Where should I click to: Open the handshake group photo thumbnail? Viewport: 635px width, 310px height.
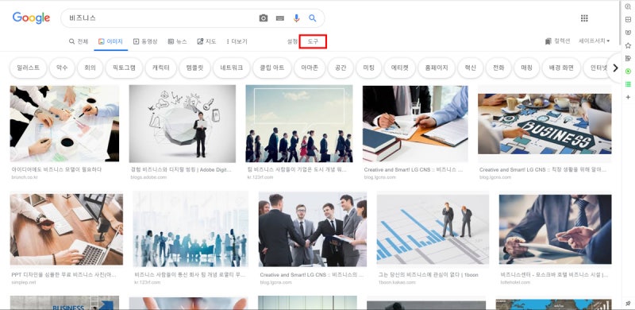pos(313,229)
